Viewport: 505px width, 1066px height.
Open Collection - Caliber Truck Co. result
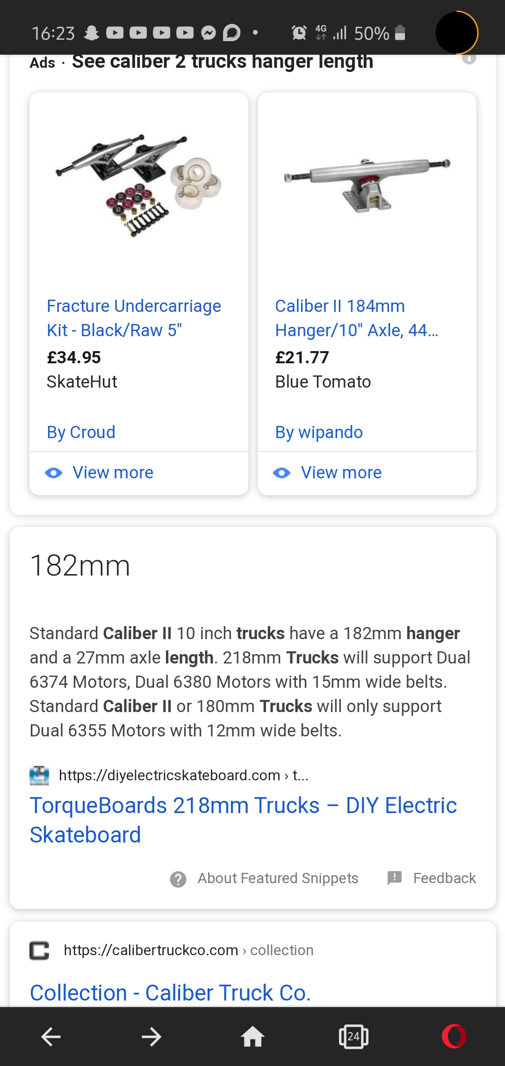tap(170, 992)
